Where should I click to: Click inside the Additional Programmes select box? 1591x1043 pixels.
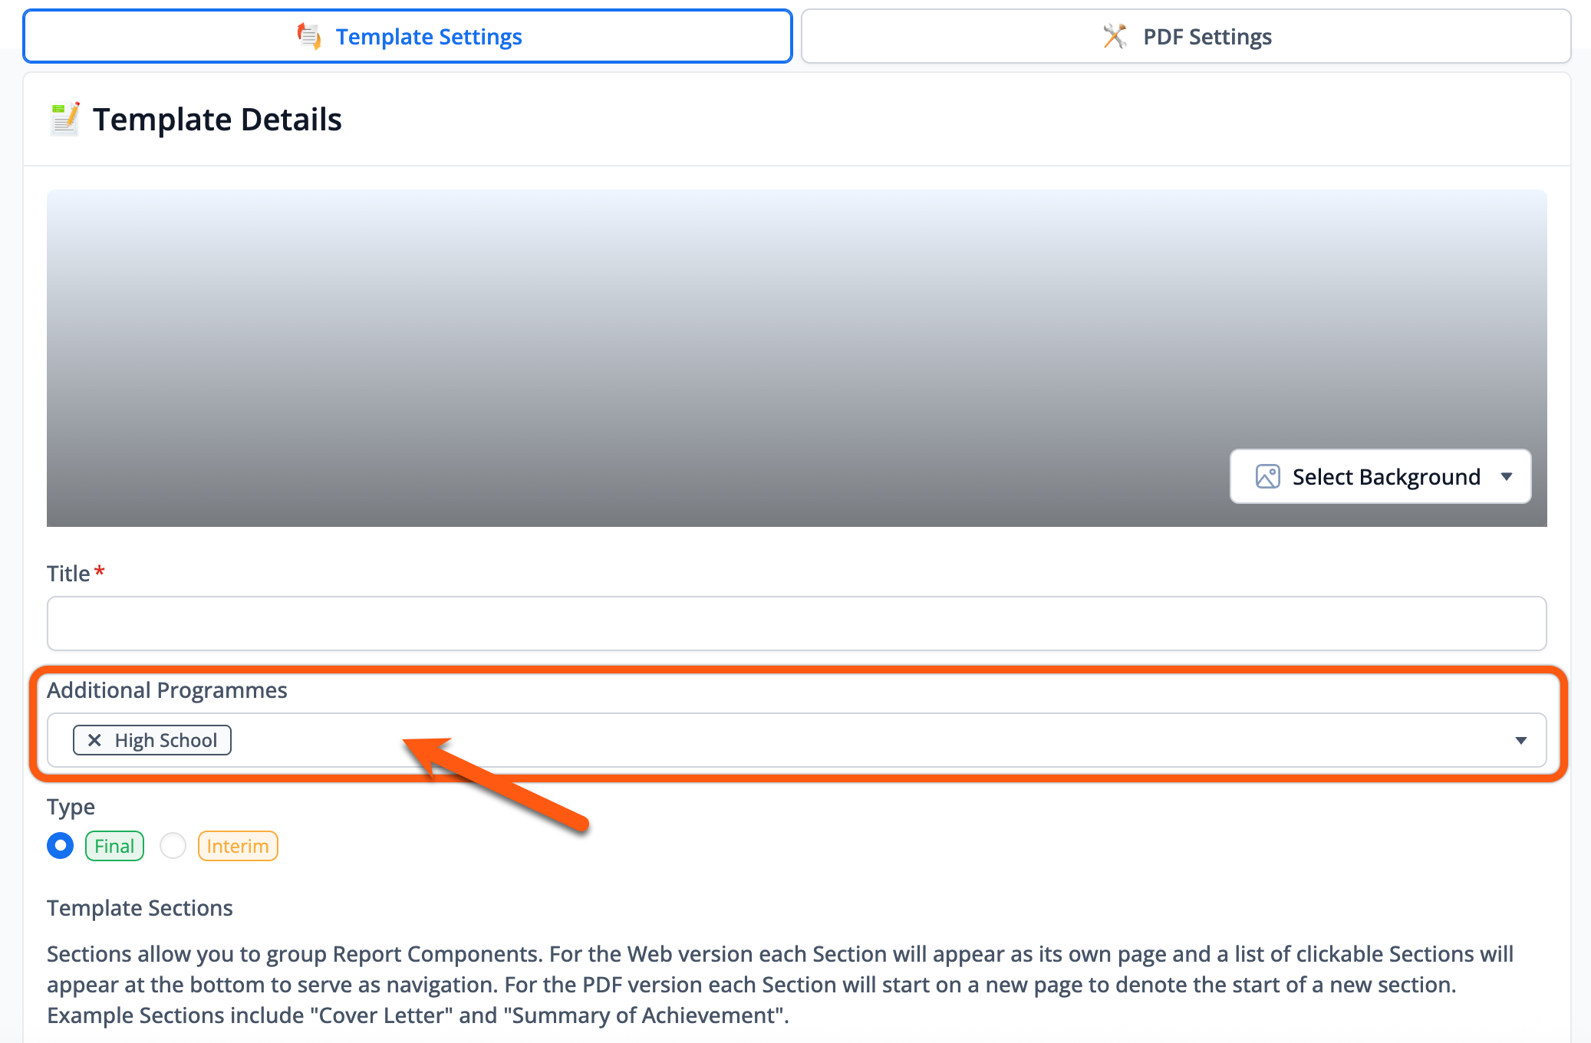pyautogui.click(x=844, y=740)
